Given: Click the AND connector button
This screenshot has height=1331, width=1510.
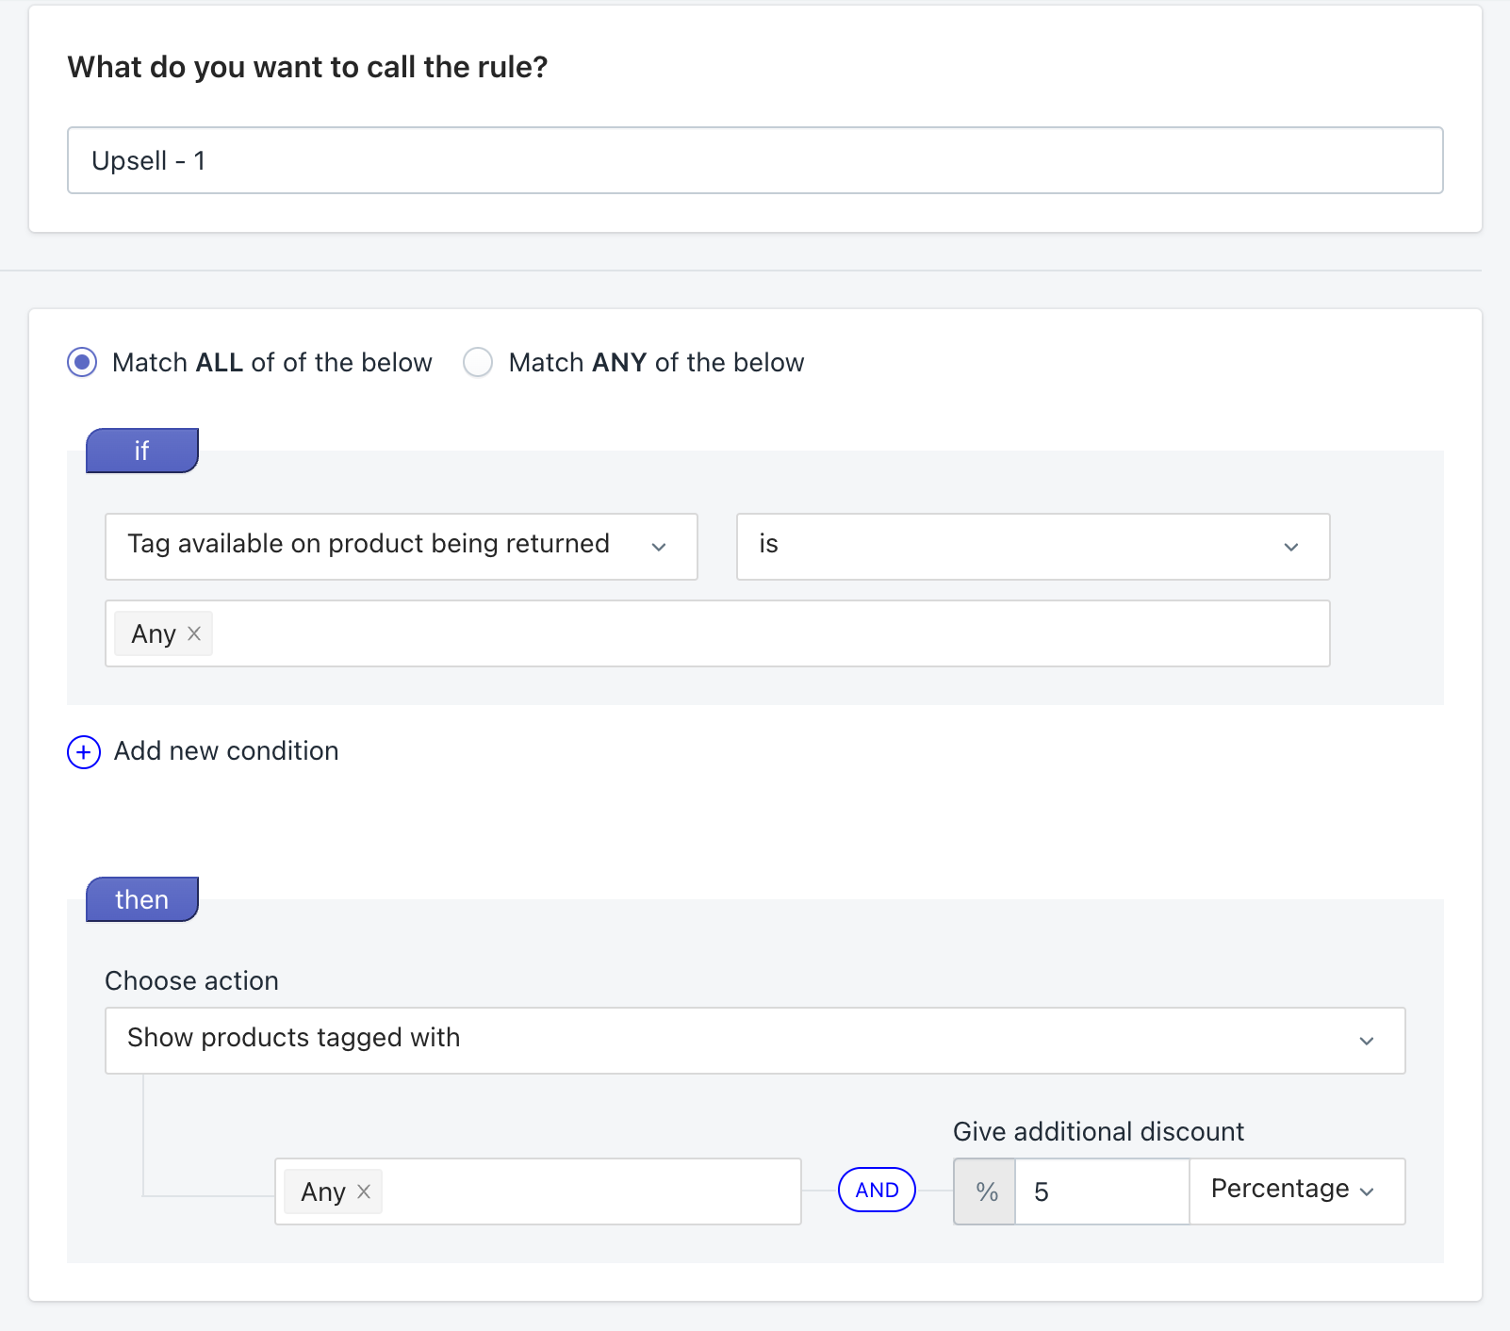Looking at the screenshot, I should (x=877, y=1190).
